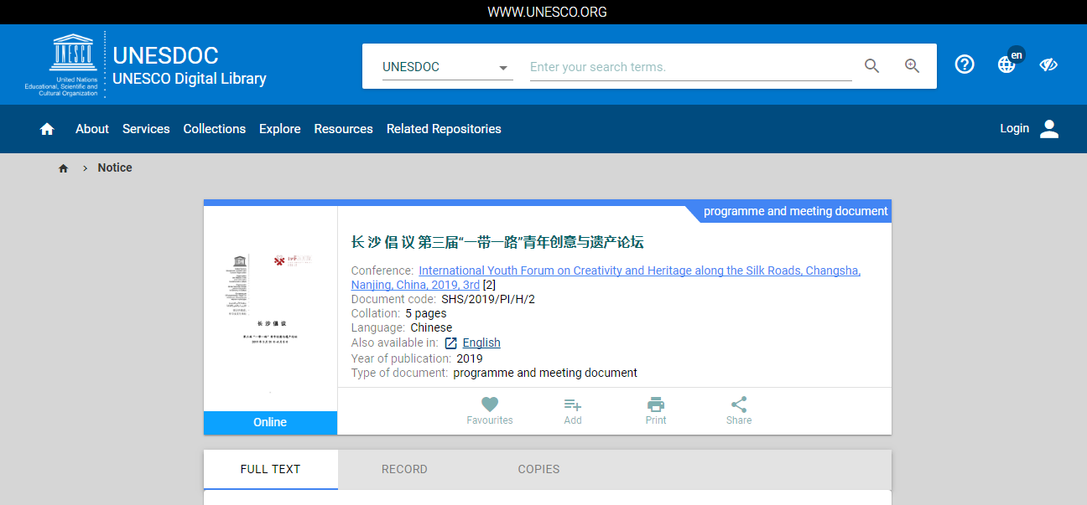The image size is (1087, 505).
Task: Switch to the RECORD tab
Action: [404, 469]
